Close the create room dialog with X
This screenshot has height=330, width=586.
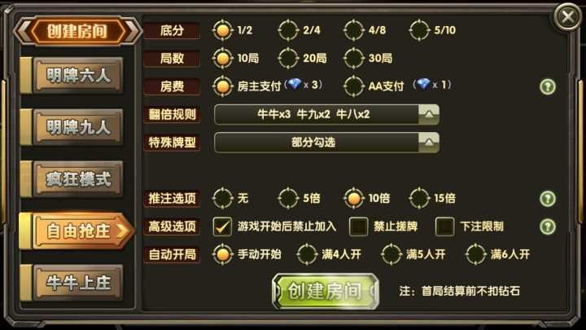(x=568, y=17)
